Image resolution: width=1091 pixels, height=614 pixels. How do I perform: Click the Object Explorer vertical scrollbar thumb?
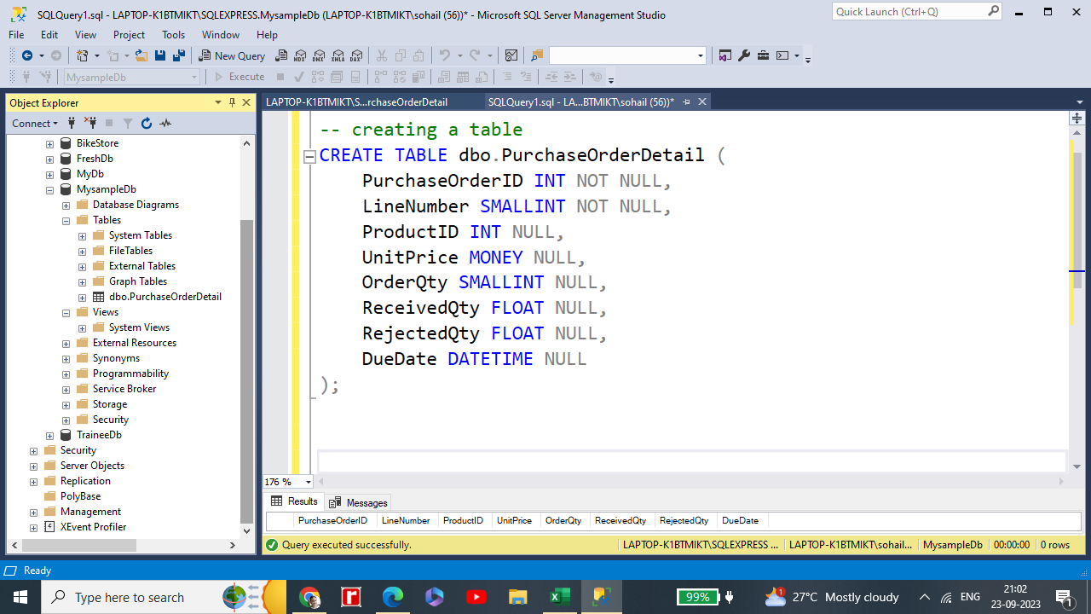tap(247, 371)
